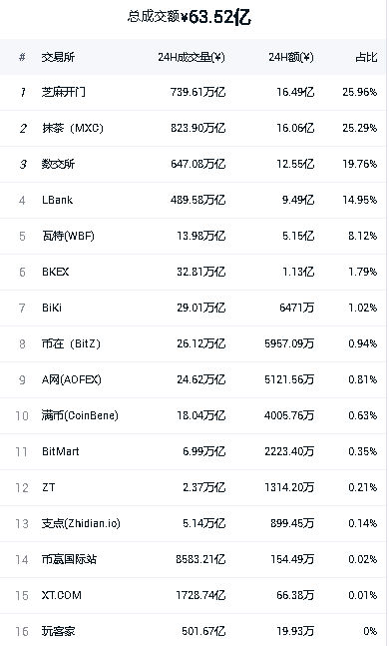Click the 交易所 column header
The width and height of the screenshot is (389, 646).
(58, 57)
